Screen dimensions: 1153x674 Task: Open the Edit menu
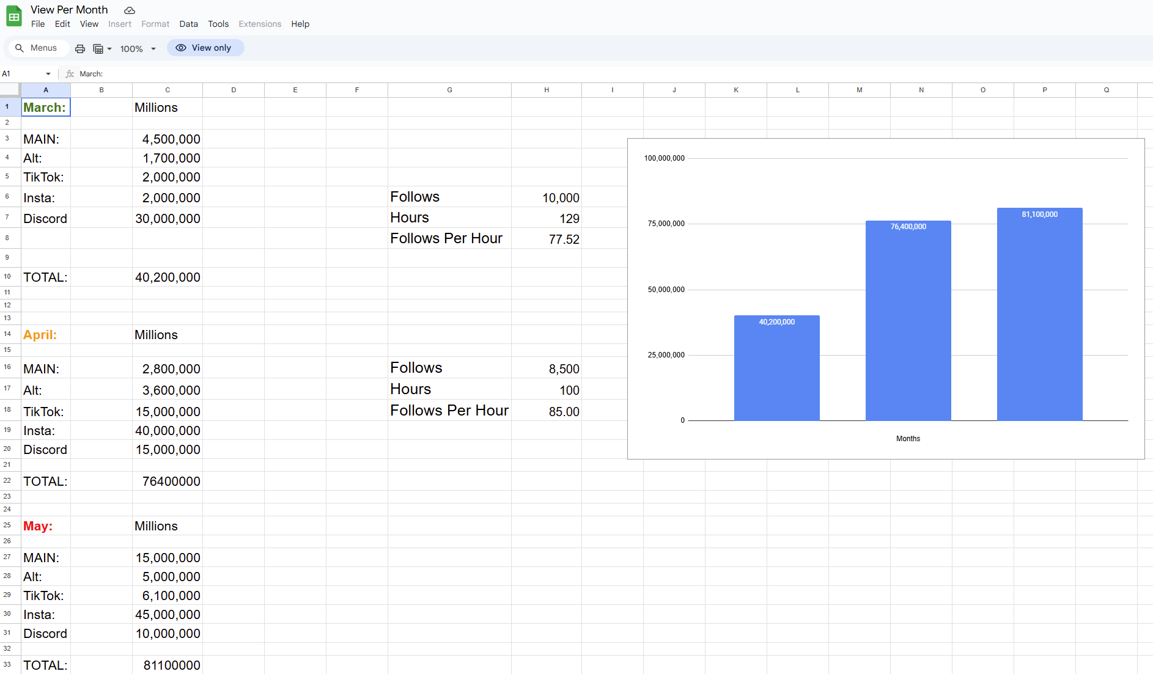point(62,24)
